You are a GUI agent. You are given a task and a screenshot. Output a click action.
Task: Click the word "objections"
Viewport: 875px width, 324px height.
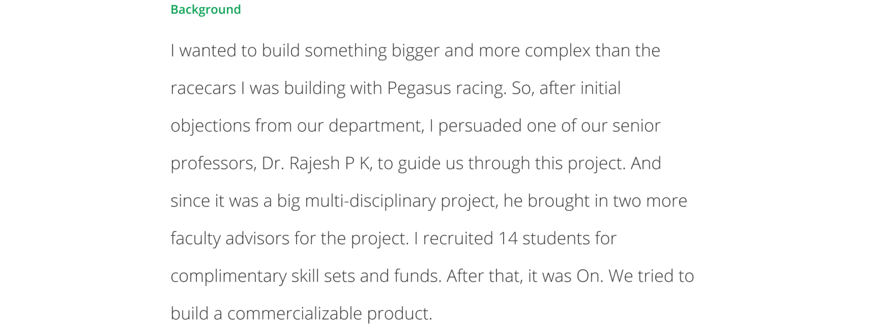pos(210,126)
